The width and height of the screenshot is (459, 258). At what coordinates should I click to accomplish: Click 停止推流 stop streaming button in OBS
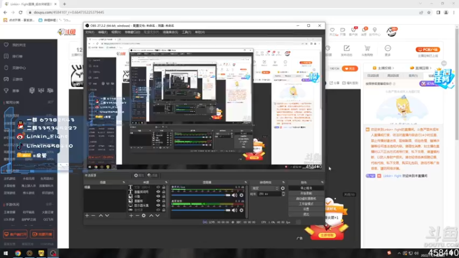coord(306,188)
